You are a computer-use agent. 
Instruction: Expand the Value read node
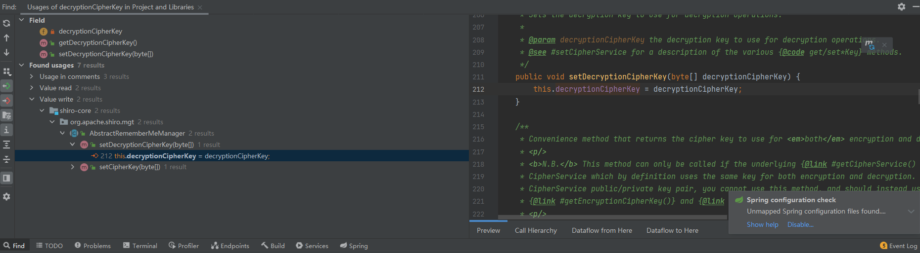[x=32, y=87]
